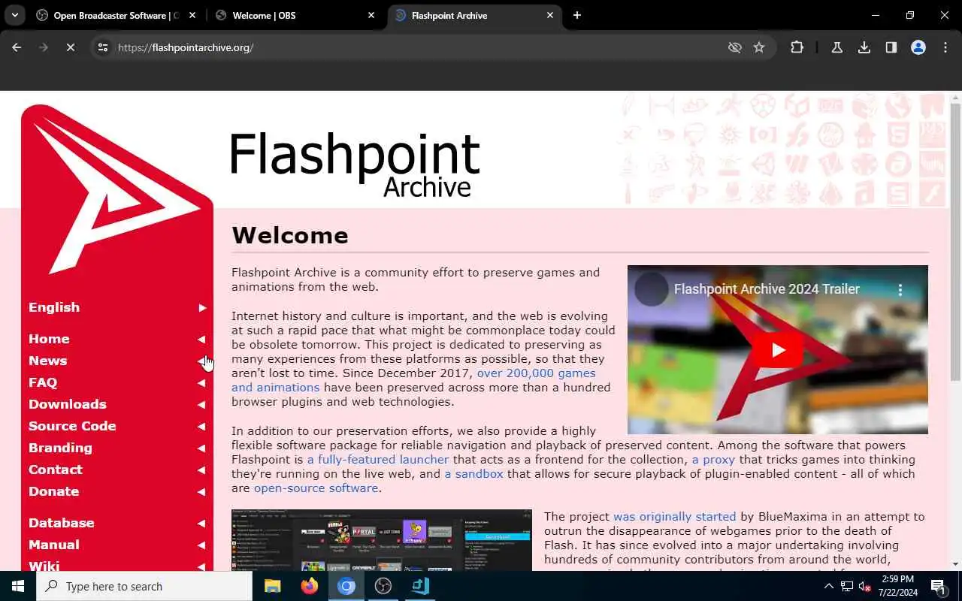This screenshot has width=962, height=601.
Task: Open the Chrome Labs flask icon
Action: [x=836, y=47]
